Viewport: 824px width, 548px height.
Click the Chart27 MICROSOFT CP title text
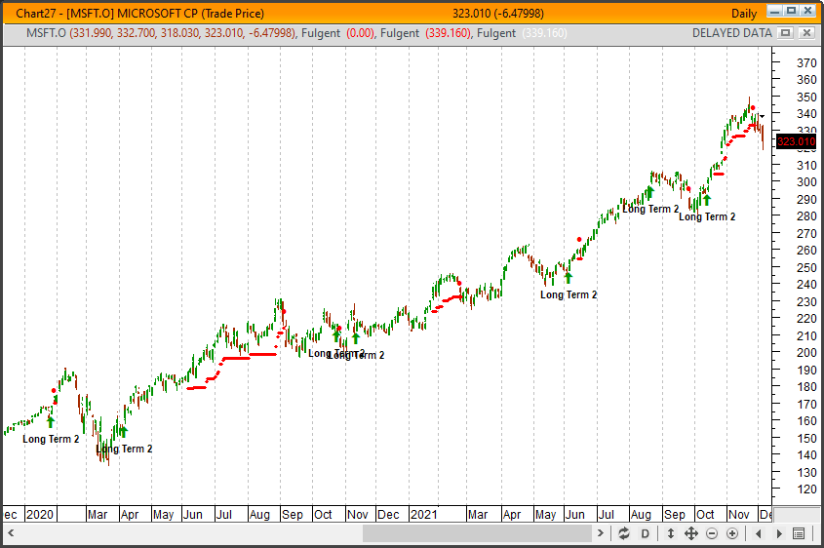(139, 13)
